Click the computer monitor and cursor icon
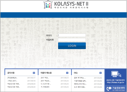 (x=116, y=74)
